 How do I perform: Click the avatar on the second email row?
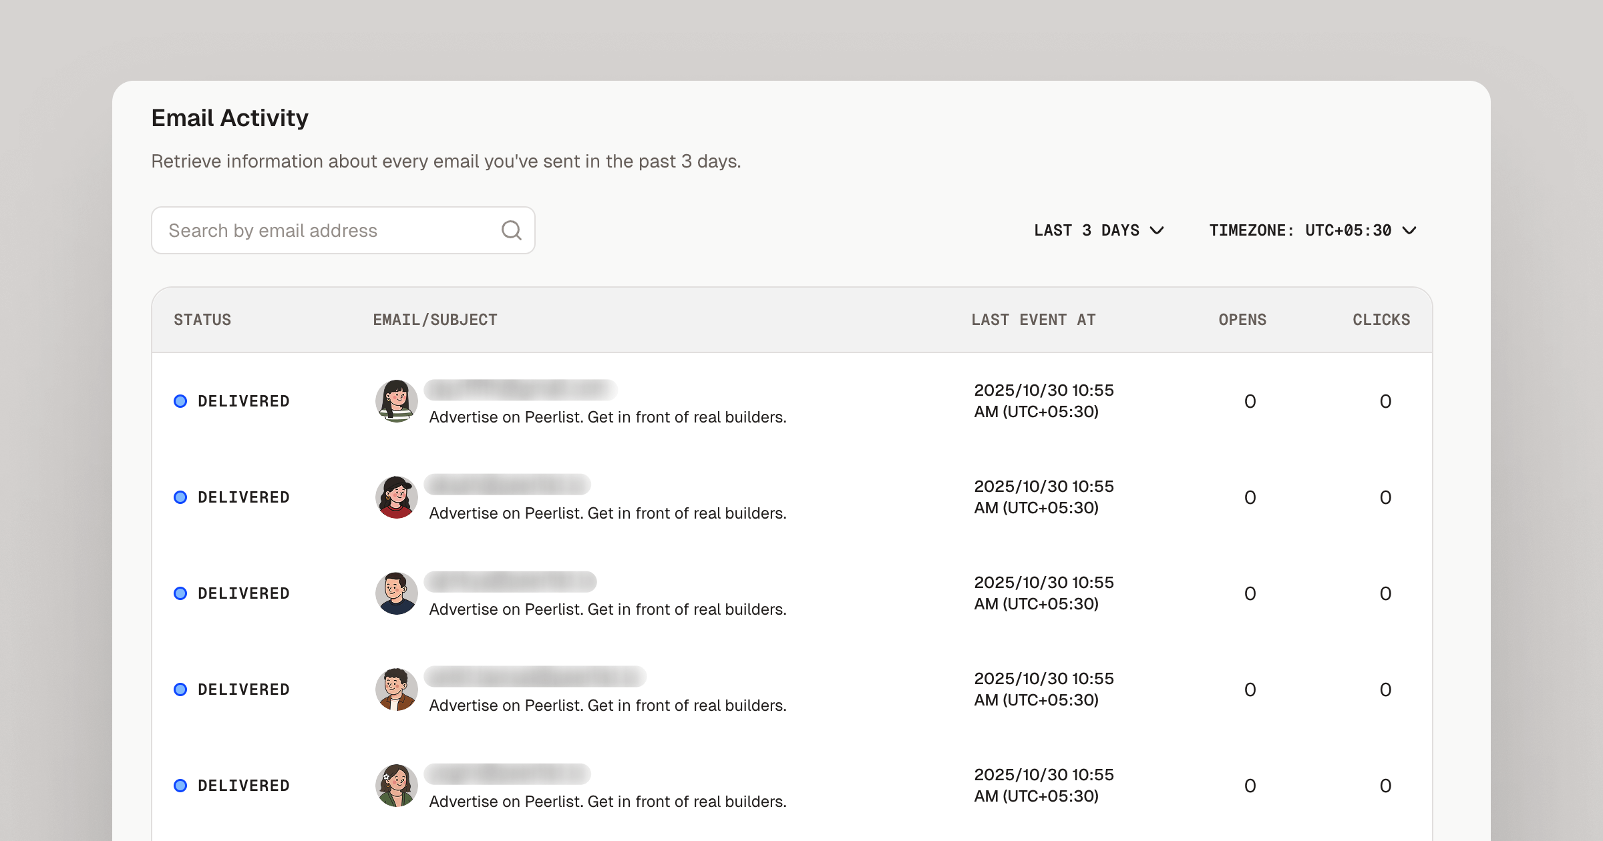[x=396, y=497]
